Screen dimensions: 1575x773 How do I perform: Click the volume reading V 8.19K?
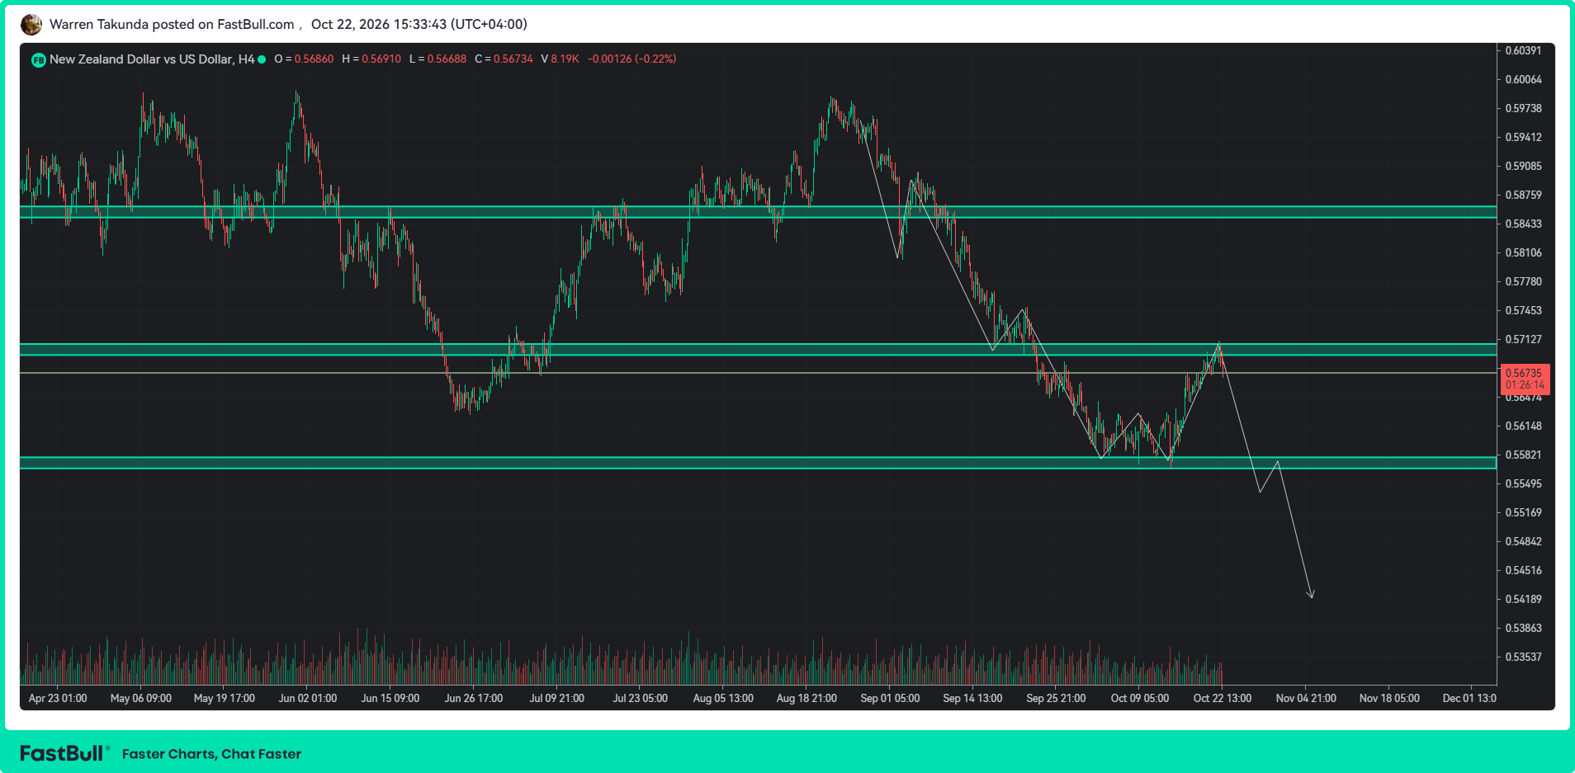(x=560, y=59)
